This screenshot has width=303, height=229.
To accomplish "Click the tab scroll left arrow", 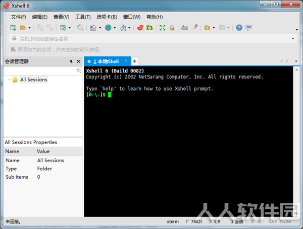I will tap(282, 61).
